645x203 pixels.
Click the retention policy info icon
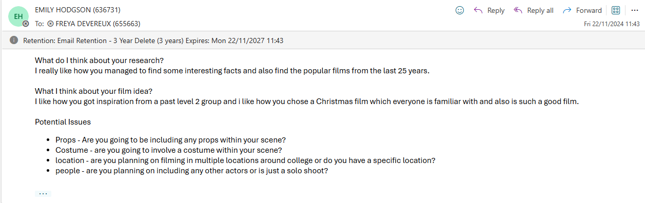[x=14, y=40]
